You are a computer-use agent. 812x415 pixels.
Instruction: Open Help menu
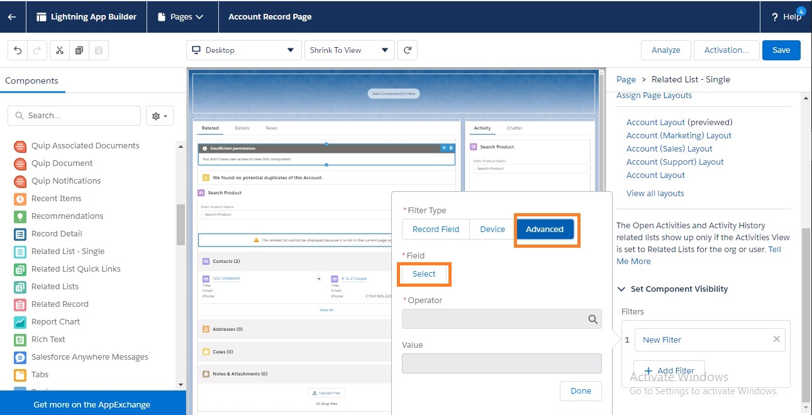click(787, 17)
